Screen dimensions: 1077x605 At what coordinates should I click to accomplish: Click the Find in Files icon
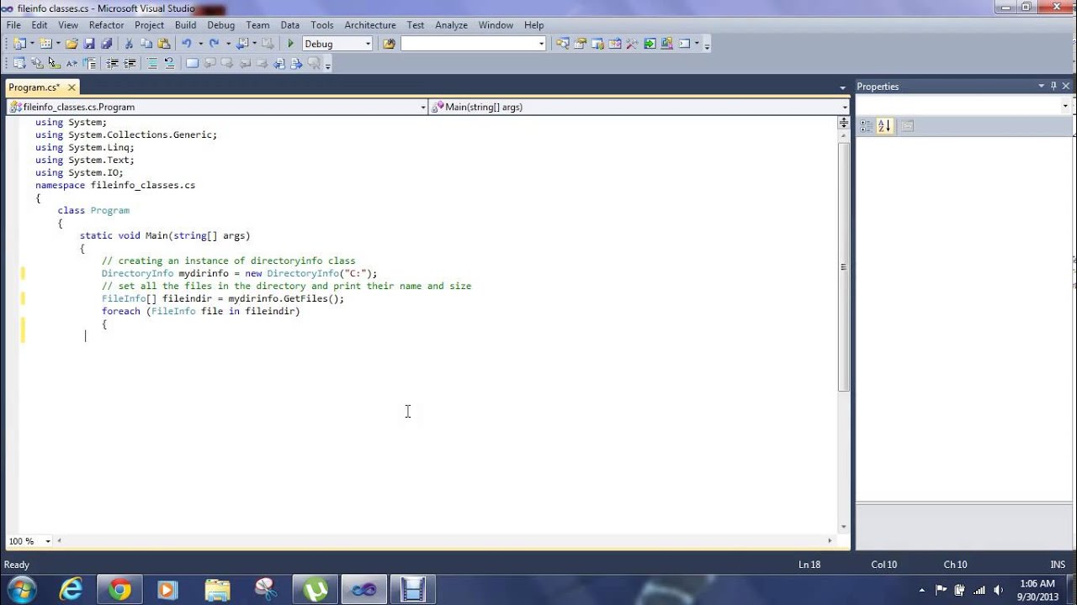389,44
